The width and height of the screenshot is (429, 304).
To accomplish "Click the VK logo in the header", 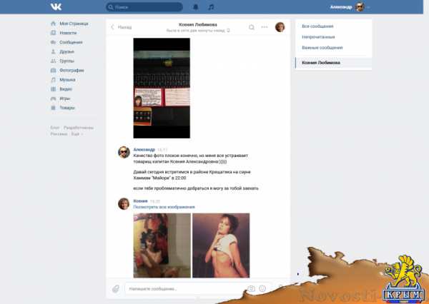I will pyautogui.click(x=56, y=7).
